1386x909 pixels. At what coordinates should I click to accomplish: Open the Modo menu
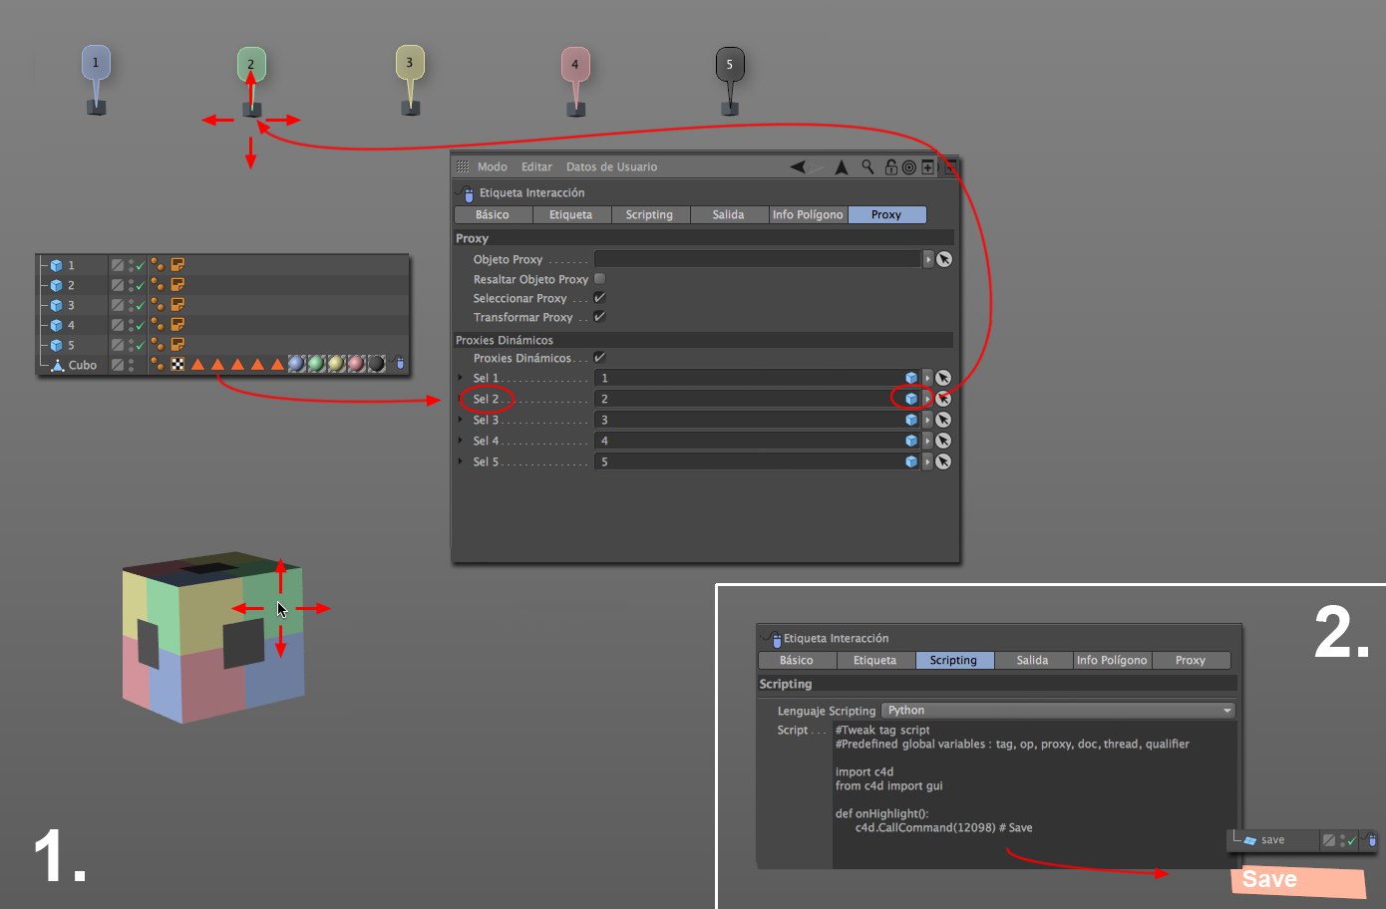492,167
